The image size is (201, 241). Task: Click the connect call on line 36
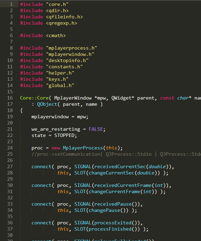[x=42, y=223]
